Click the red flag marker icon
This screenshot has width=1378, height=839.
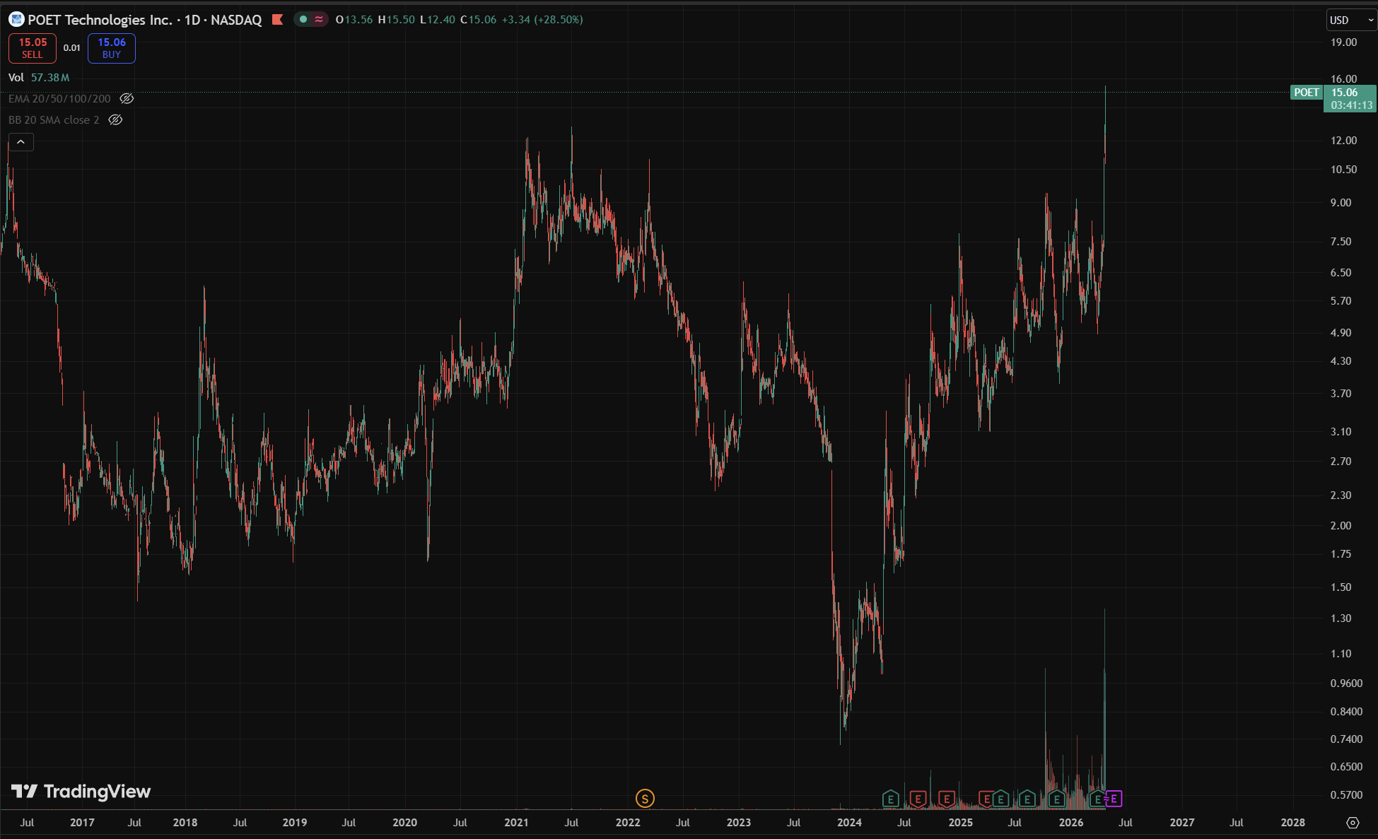point(278,20)
